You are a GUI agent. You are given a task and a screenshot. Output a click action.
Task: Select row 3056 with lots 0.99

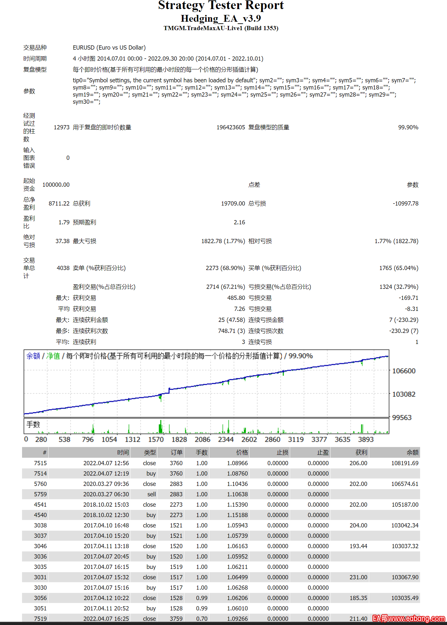pos(221,598)
